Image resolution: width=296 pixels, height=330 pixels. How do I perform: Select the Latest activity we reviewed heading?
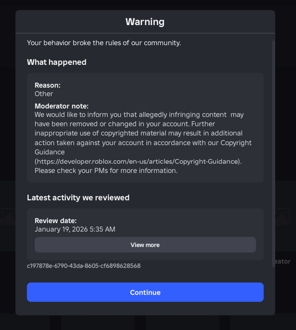point(78,198)
